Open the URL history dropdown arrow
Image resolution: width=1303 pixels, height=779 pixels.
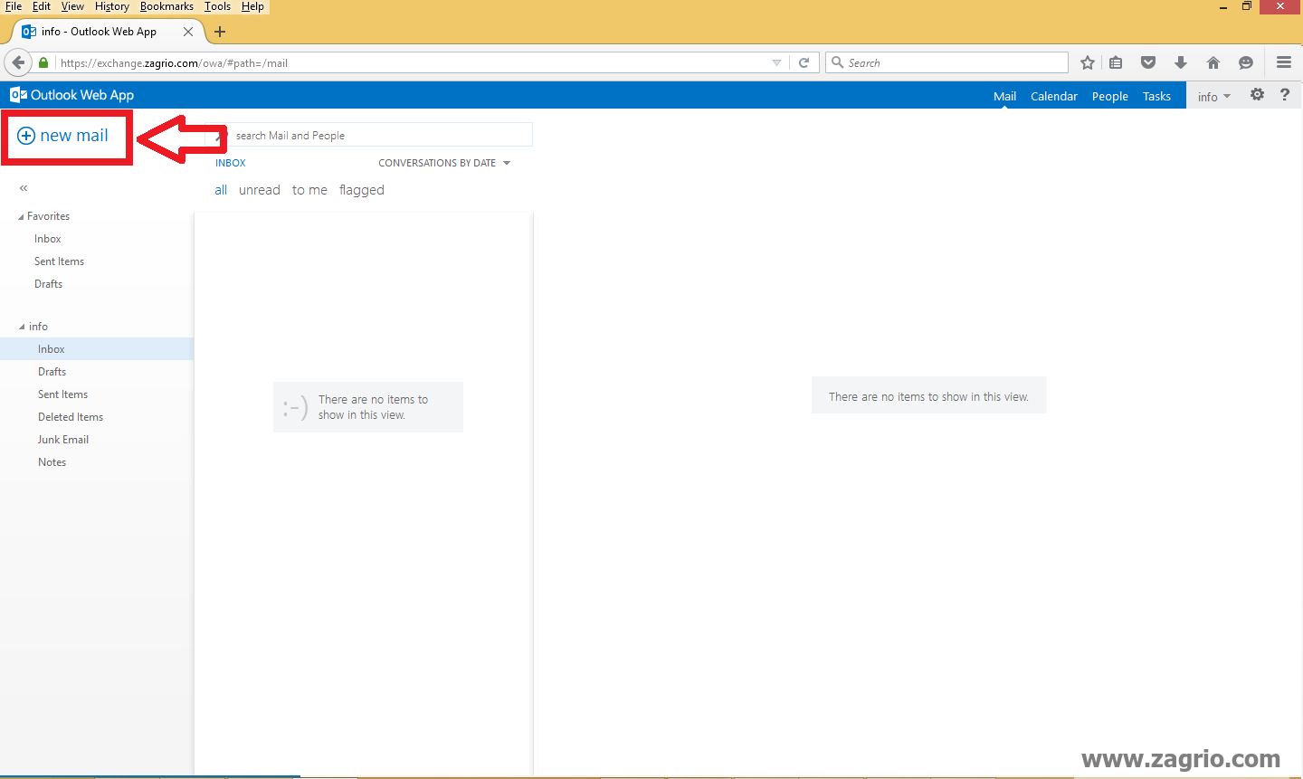776,62
